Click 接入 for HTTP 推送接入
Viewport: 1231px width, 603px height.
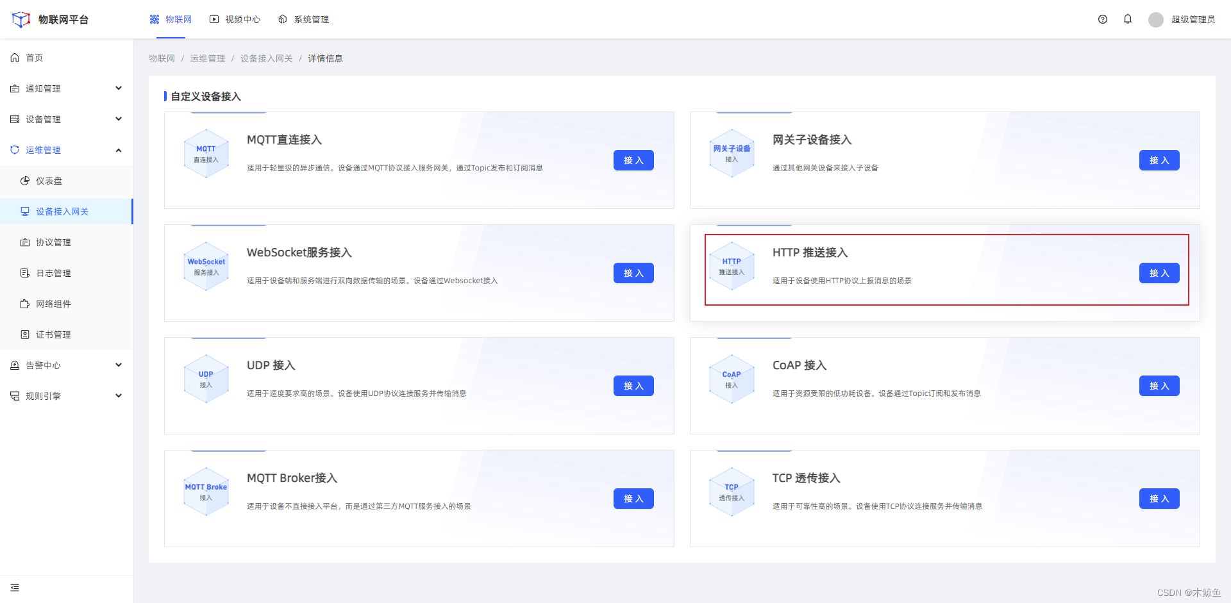click(x=1159, y=273)
